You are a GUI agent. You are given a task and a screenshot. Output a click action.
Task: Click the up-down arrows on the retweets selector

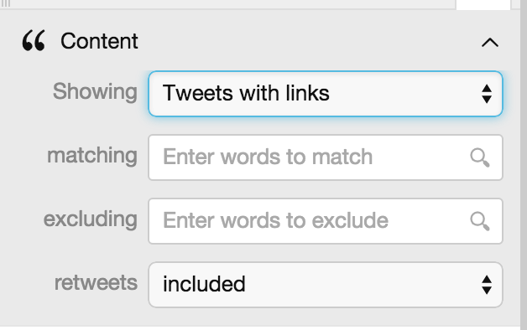click(487, 285)
